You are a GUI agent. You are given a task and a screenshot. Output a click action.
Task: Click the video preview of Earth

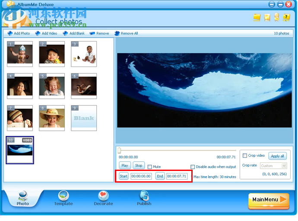[x=204, y=90]
